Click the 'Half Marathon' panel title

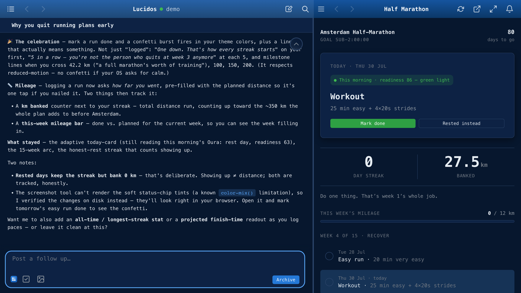pyautogui.click(x=406, y=9)
